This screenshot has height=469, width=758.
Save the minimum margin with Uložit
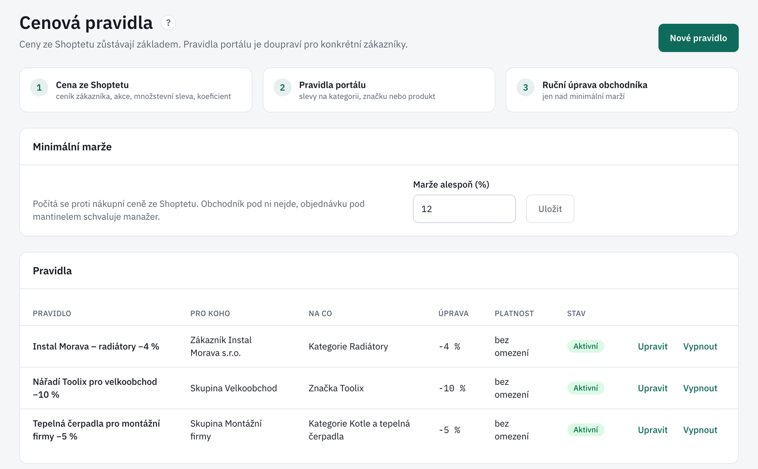[550, 209]
